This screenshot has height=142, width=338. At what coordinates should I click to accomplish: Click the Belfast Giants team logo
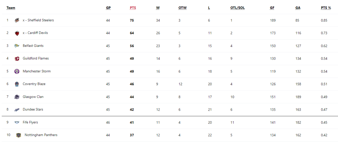coord(17,46)
